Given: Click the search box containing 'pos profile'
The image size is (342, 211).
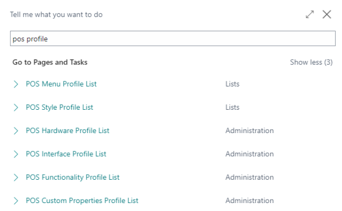Looking at the screenshot, I should pos(173,39).
